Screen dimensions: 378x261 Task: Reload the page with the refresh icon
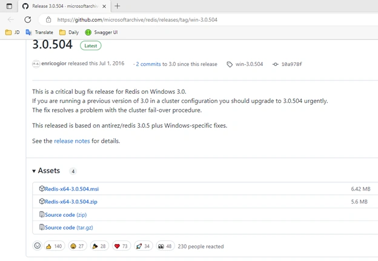[x=28, y=19]
